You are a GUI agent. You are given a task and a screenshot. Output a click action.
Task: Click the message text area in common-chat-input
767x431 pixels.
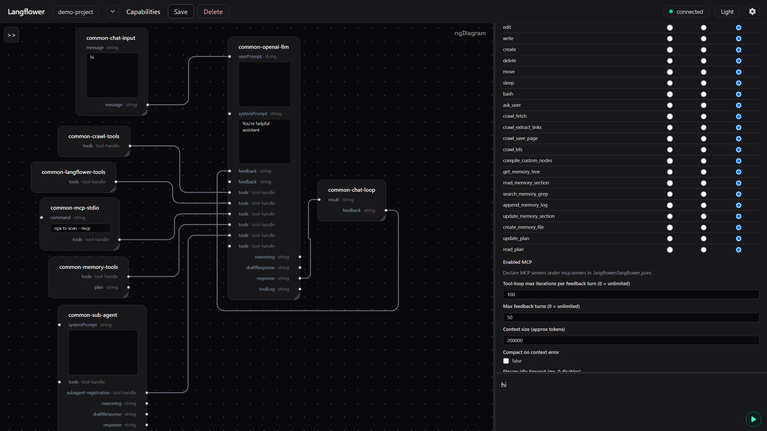click(x=112, y=75)
